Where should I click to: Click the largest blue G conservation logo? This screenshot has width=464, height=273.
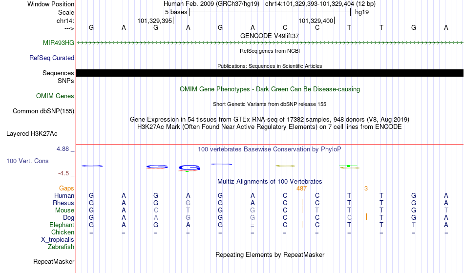pyautogui.click(x=189, y=168)
